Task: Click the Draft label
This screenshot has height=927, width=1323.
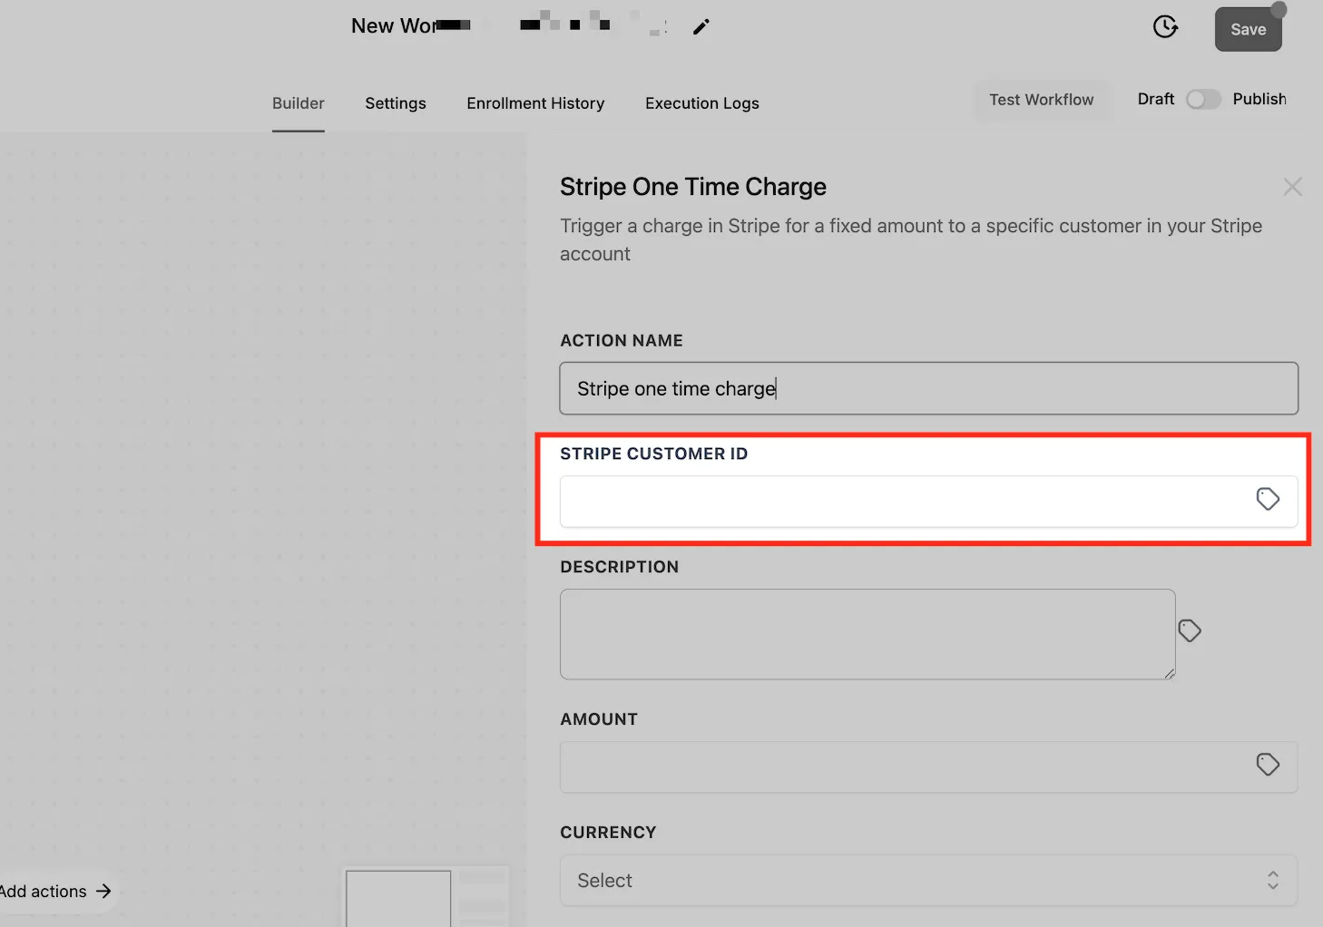Action: point(1155,99)
